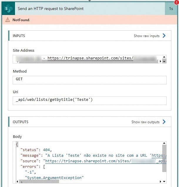Click the warning triangle beside NotFound
The height and width of the screenshot is (187, 179).
[x=8, y=20]
